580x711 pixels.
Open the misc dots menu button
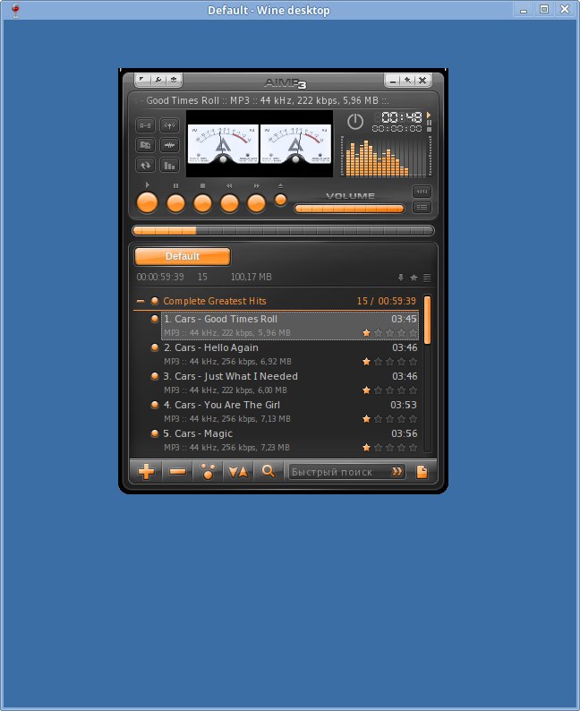(208, 472)
